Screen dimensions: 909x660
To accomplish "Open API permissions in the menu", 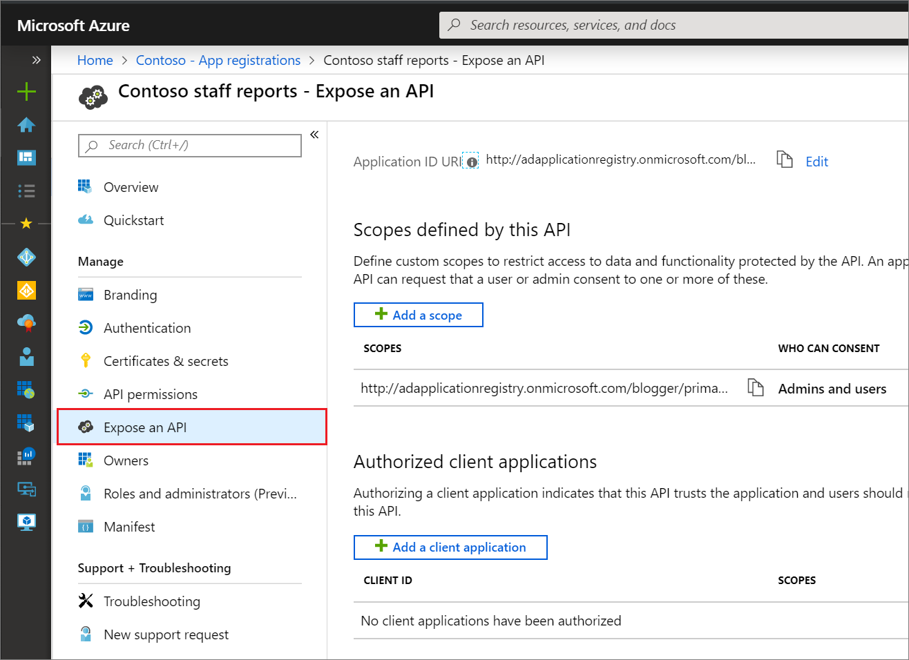I will point(151,394).
